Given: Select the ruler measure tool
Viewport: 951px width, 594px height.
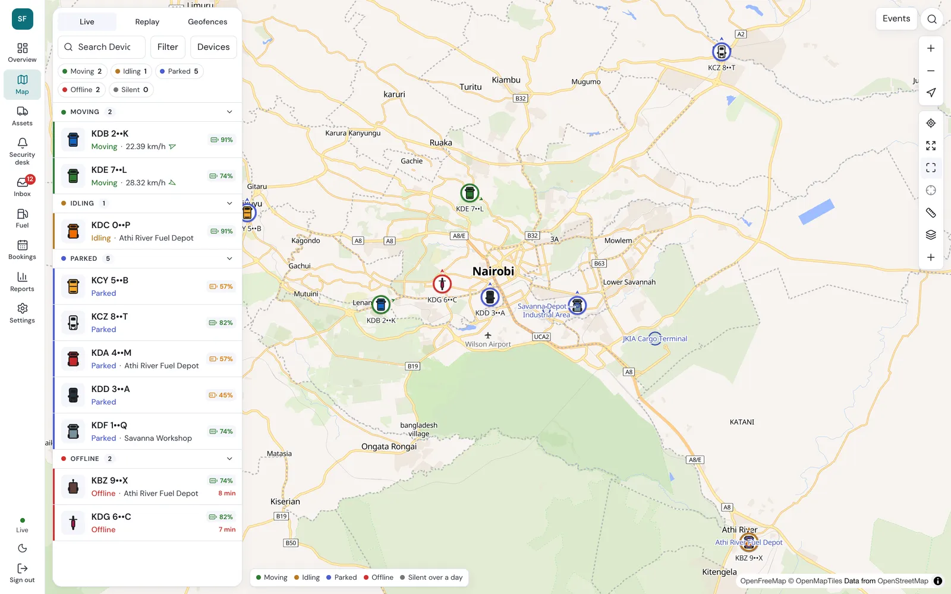Looking at the screenshot, I should click(x=931, y=213).
